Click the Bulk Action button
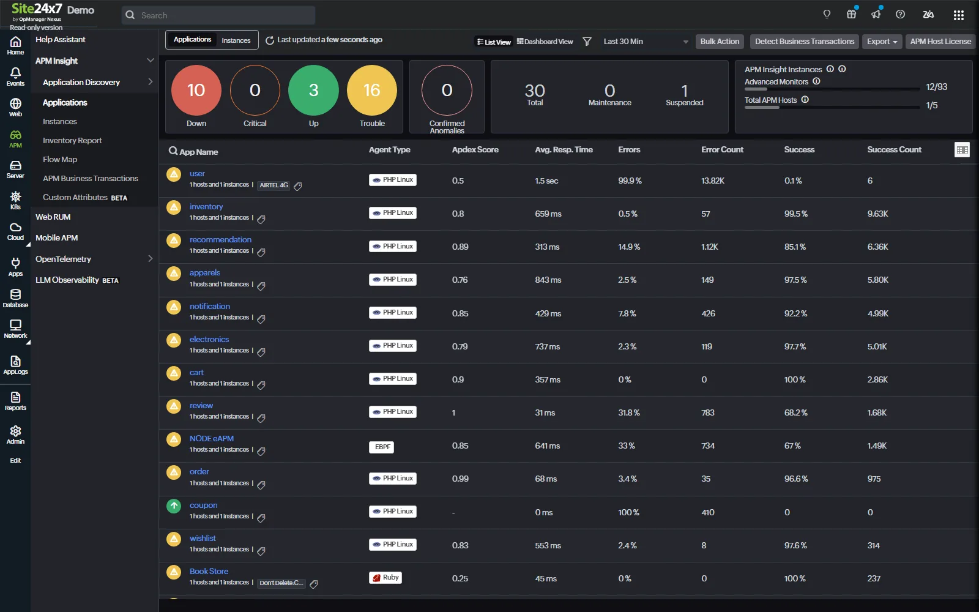Screen dimensions: 979x612 coord(720,42)
